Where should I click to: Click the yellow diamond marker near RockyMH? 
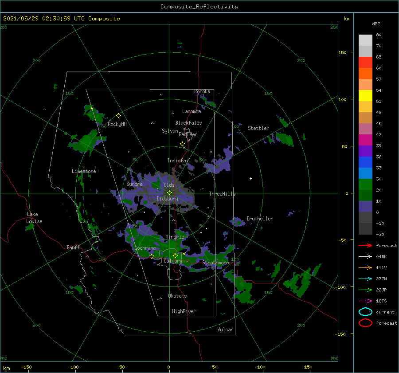118,116
